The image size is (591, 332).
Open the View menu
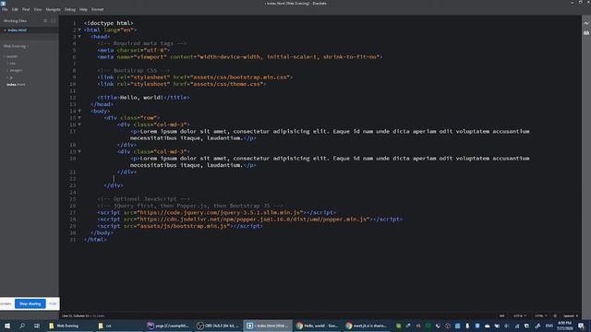pyautogui.click(x=38, y=9)
